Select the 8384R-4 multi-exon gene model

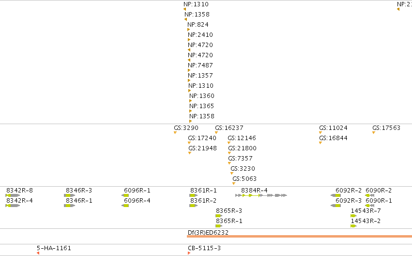(261, 195)
